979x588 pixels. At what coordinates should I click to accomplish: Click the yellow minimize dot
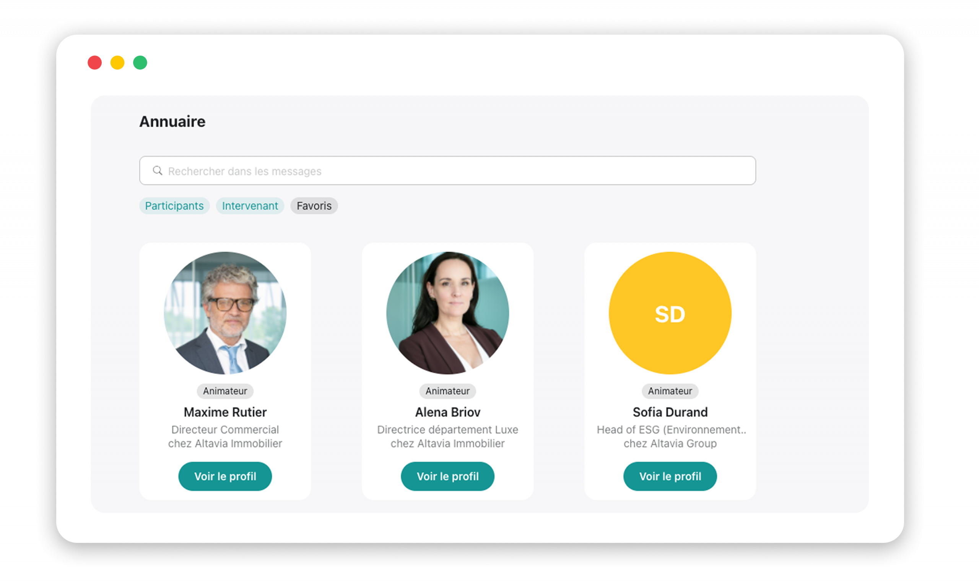coord(117,63)
